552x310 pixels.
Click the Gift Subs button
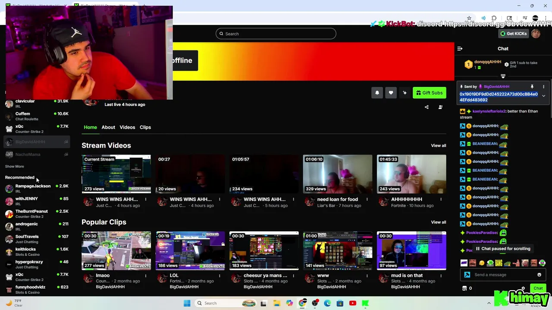pyautogui.click(x=429, y=93)
